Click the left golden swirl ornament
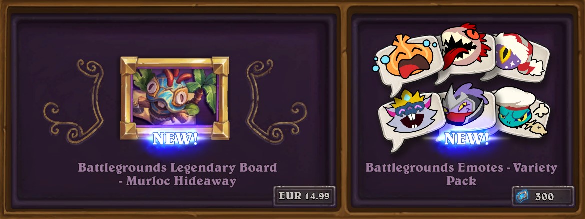Viewport: 585px width, 219px height. 74,101
